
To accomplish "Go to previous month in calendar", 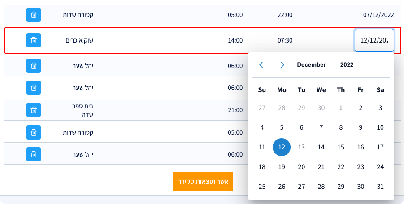I will (x=261, y=65).
